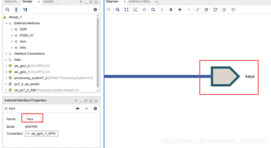Switch to the Signals tab
271x148 pixels.
tap(49, 2)
